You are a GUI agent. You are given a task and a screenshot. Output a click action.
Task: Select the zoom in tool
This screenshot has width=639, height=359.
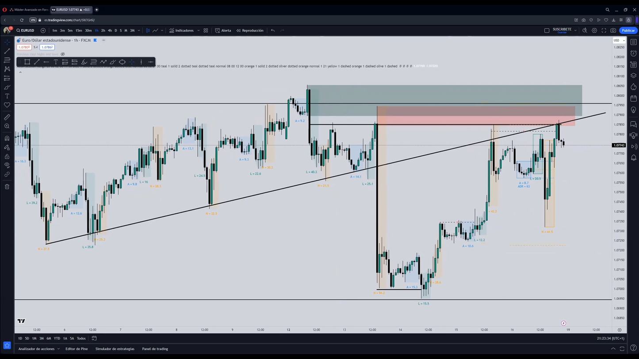pyautogui.click(x=7, y=126)
